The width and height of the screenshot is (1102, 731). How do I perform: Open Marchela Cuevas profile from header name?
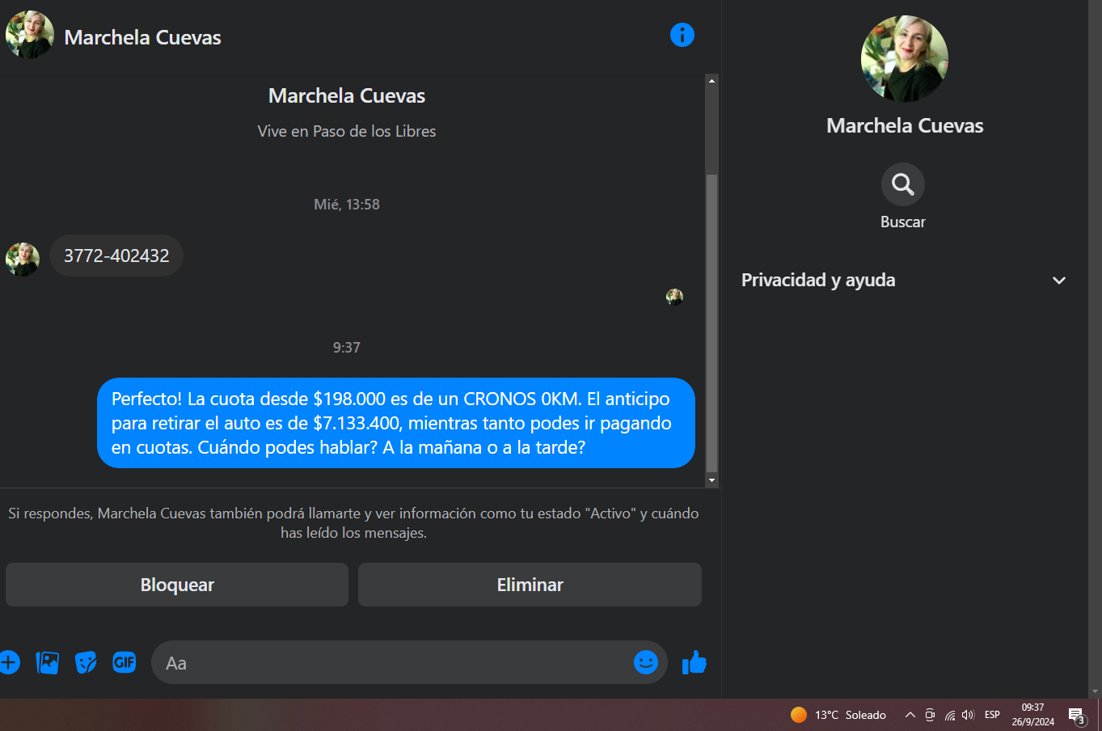pos(142,37)
